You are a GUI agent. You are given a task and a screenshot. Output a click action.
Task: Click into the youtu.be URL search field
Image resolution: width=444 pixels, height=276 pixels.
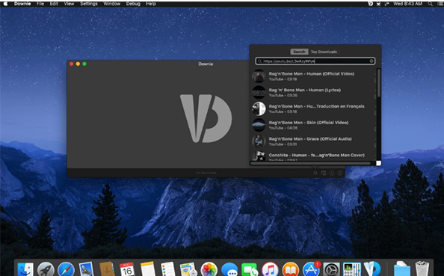315,61
